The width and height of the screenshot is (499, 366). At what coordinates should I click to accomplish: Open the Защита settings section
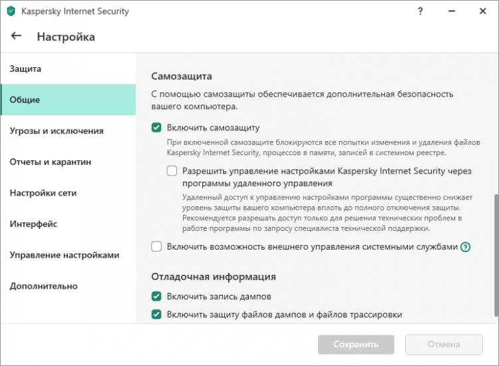tap(25, 69)
